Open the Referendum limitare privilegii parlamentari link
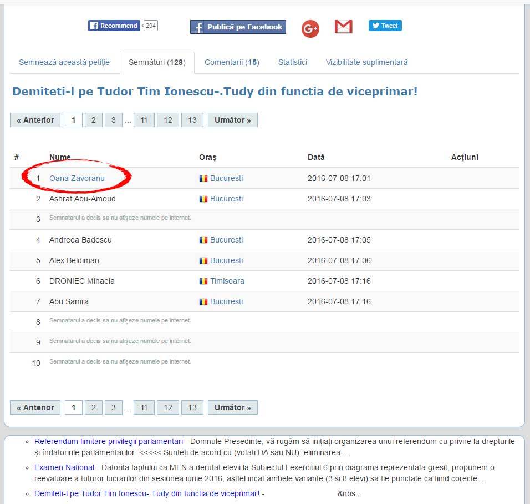This screenshot has height=504, width=530. (x=109, y=441)
